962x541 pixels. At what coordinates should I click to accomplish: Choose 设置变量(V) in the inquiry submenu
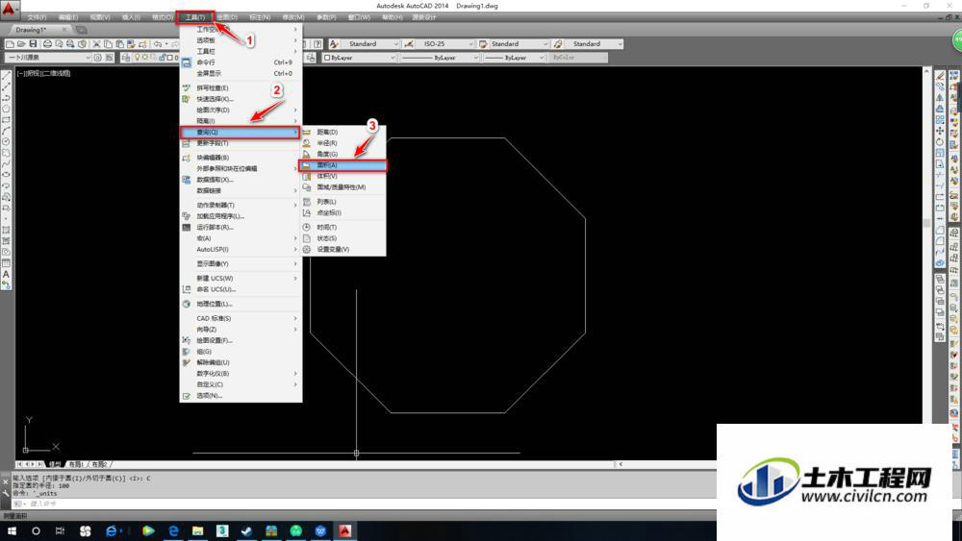(343, 250)
